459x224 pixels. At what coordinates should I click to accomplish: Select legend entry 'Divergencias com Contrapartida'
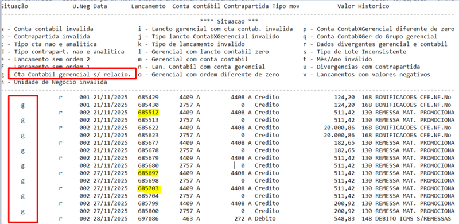(368, 67)
